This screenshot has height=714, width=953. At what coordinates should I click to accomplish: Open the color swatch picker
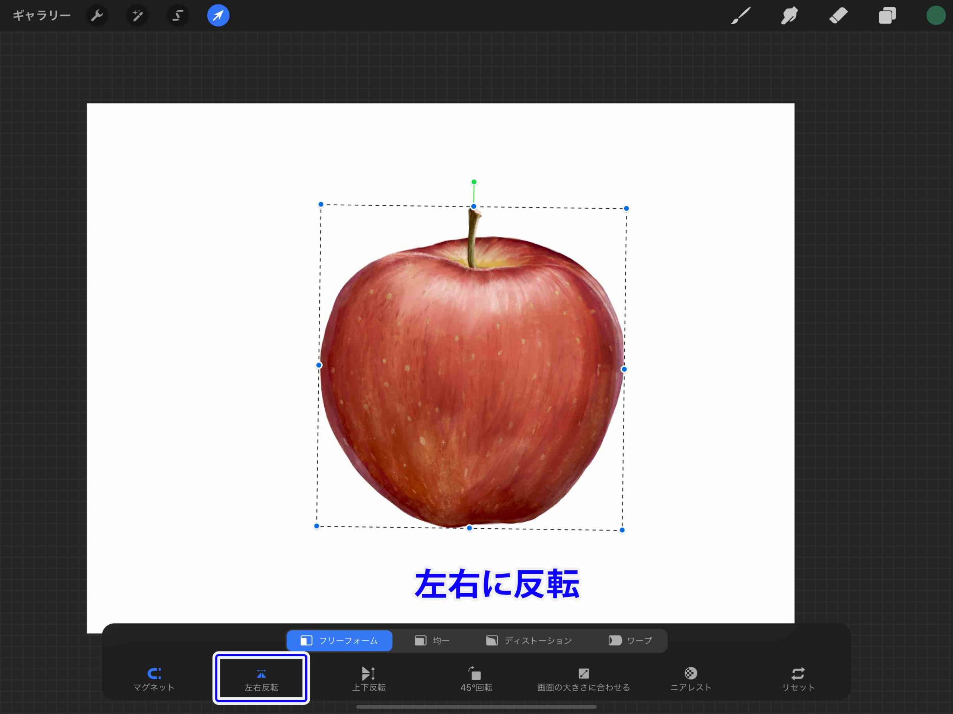(x=935, y=16)
